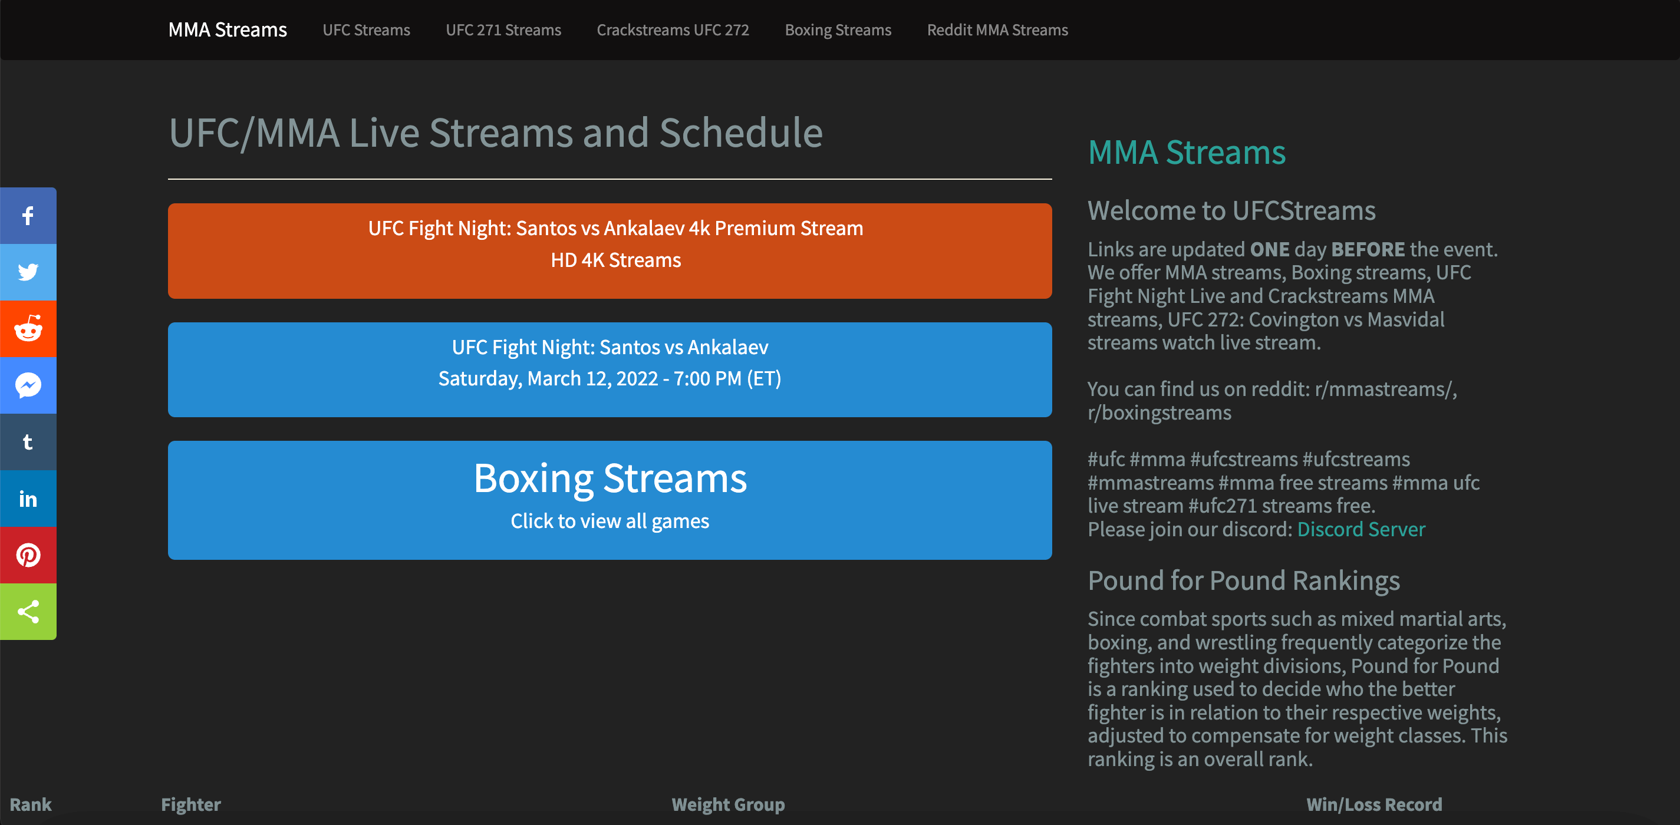Click the Weight Group column header
Screen dimensions: 1680x825
[x=728, y=804]
